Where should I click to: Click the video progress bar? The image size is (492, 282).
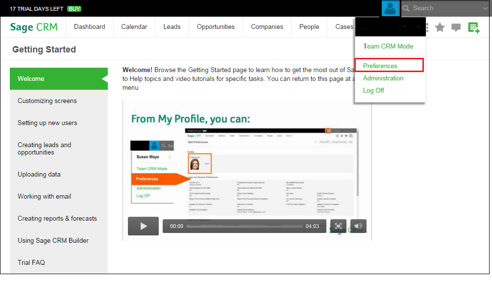pyautogui.click(x=245, y=226)
